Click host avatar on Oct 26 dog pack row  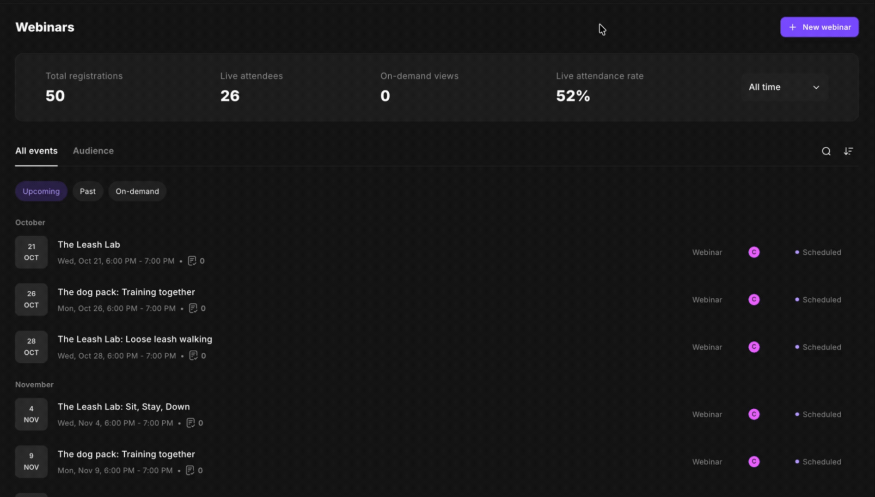click(x=754, y=300)
